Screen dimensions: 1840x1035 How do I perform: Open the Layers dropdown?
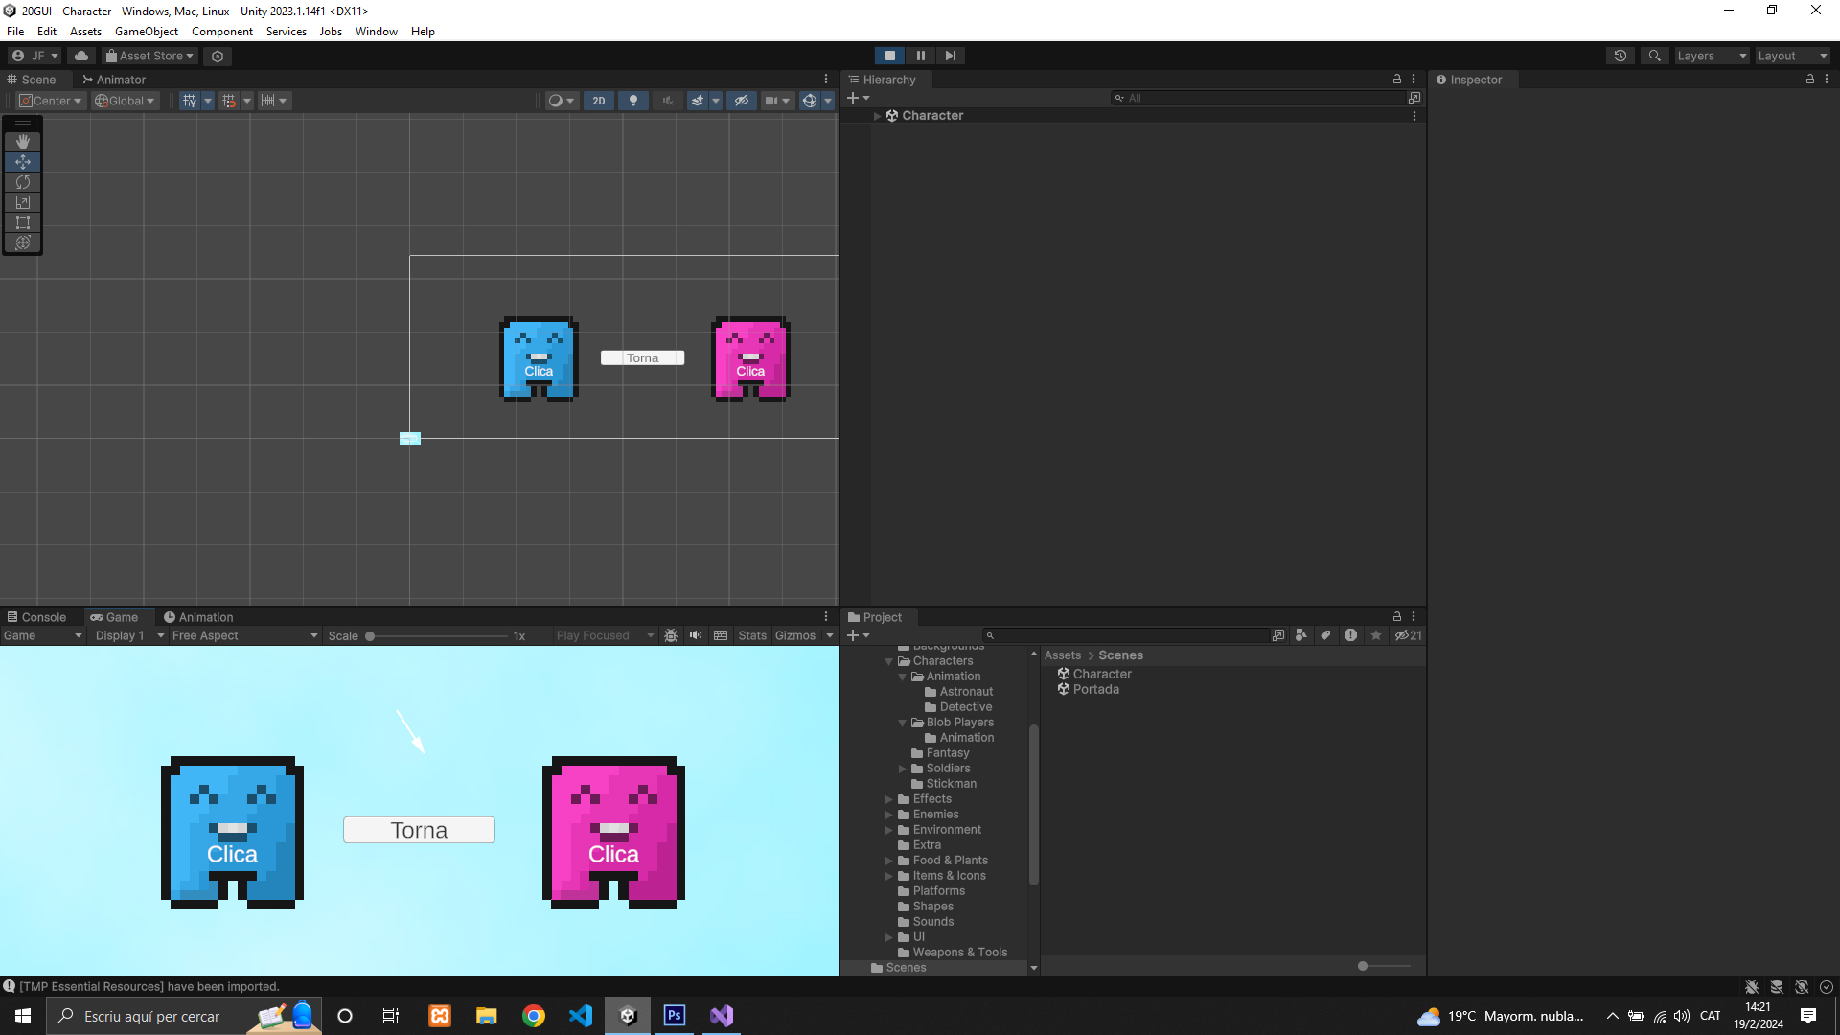click(1712, 56)
